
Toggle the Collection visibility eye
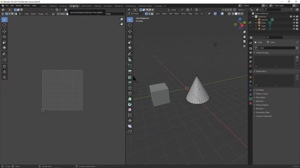point(294,17)
